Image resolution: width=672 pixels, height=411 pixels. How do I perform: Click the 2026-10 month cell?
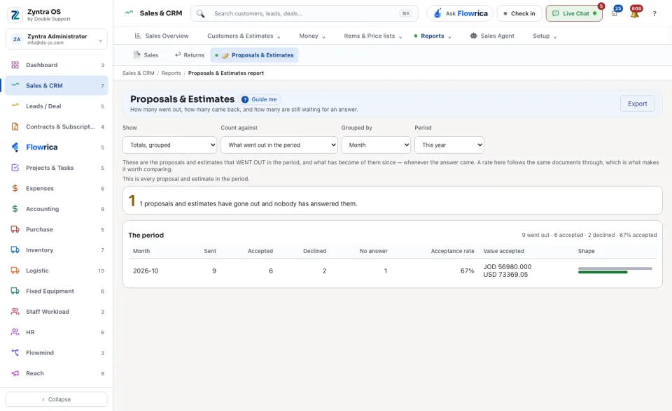coord(146,271)
